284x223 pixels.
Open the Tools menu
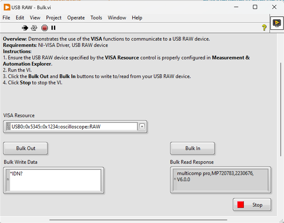[x=96, y=18]
